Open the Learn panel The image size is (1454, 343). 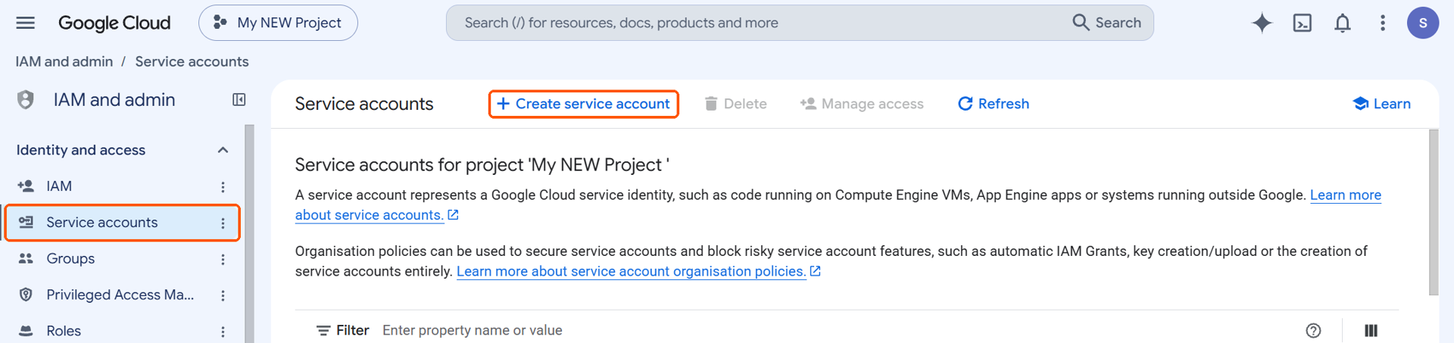[x=1381, y=104]
